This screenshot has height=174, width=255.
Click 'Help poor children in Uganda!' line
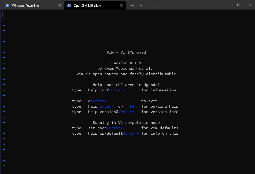pyautogui.click(x=126, y=85)
